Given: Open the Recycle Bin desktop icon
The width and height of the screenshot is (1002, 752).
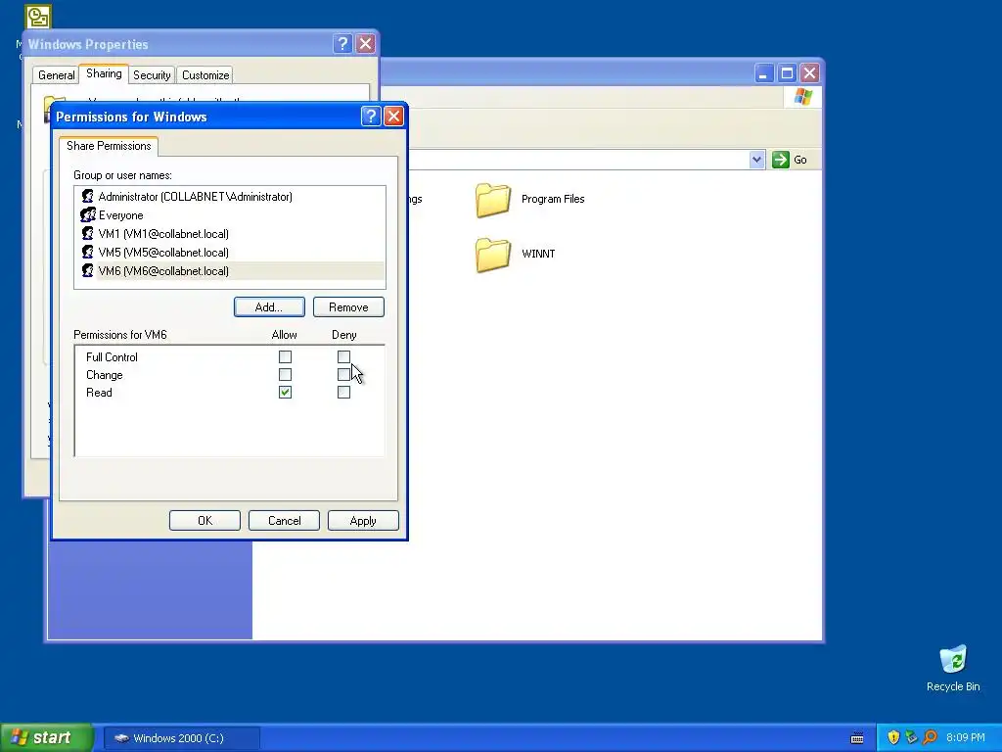Looking at the screenshot, I should point(953,660).
